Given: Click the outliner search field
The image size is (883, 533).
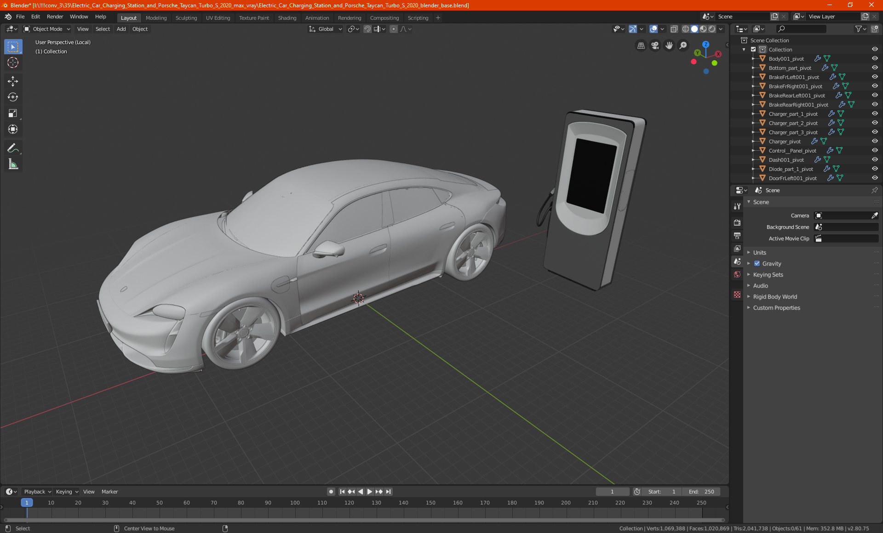Looking at the screenshot, I should [801, 29].
